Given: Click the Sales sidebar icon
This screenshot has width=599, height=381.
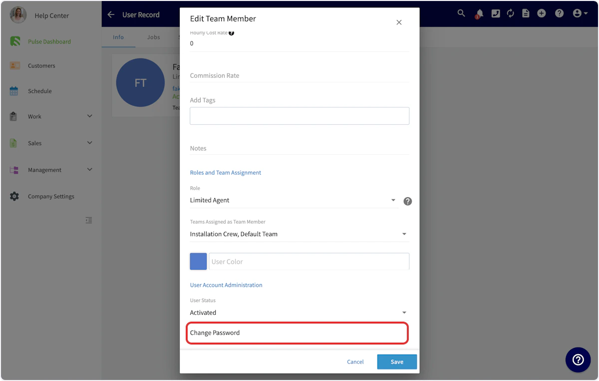Looking at the screenshot, I should click(x=13, y=143).
